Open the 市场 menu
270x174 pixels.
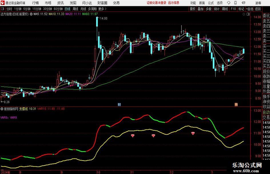click(x=48, y=3)
